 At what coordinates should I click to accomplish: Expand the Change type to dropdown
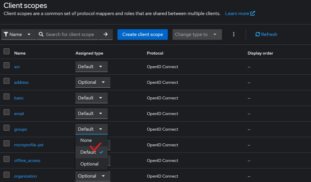pyautogui.click(x=197, y=35)
